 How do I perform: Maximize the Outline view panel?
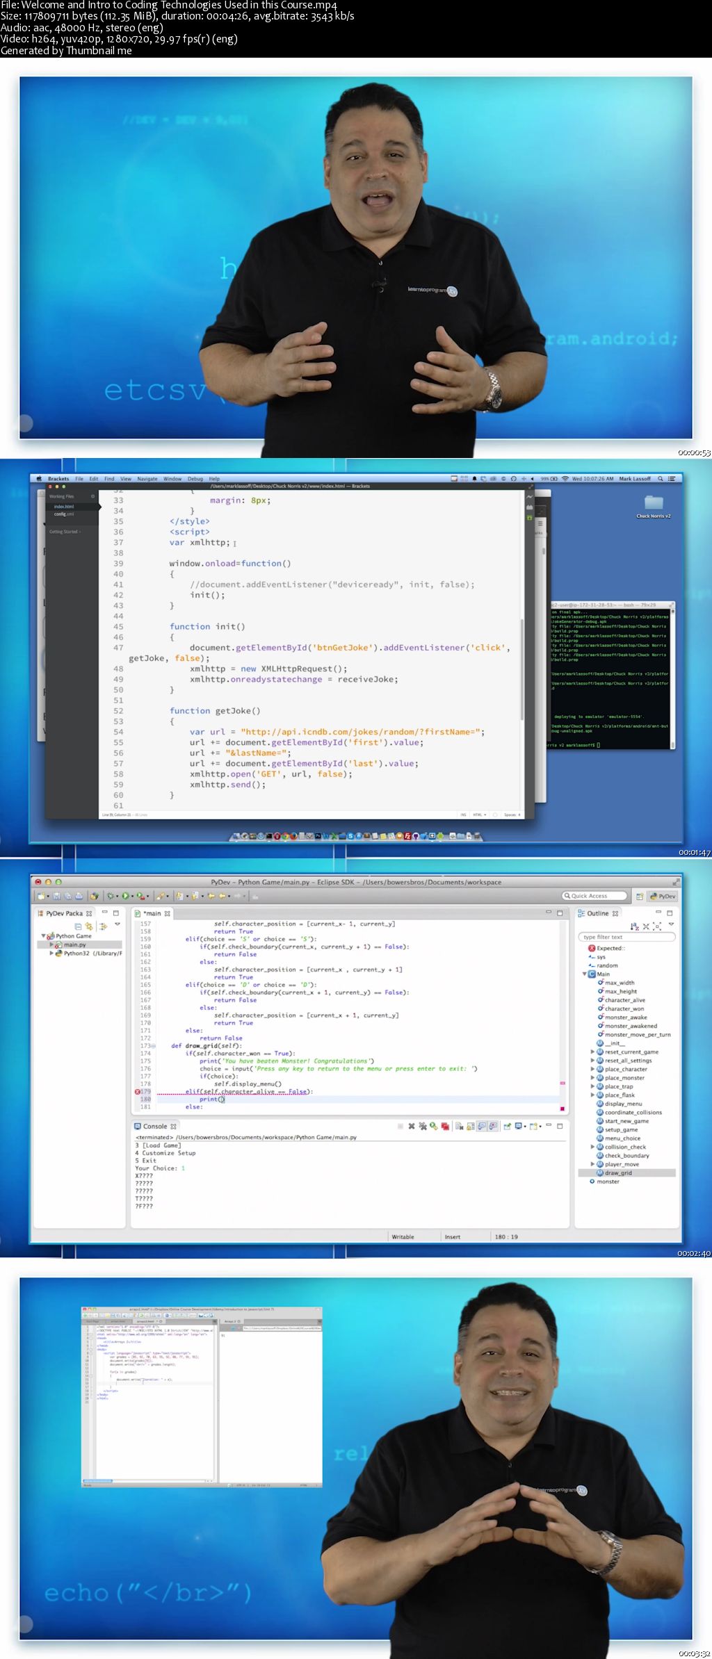[x=670, y=913]
